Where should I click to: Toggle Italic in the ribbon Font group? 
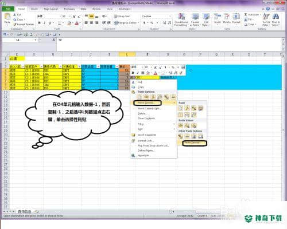click(x=44, y=23)
